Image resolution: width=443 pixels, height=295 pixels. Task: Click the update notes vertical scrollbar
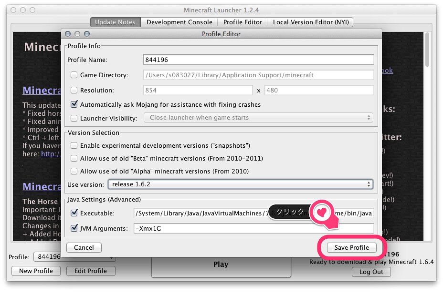(427, 50)
